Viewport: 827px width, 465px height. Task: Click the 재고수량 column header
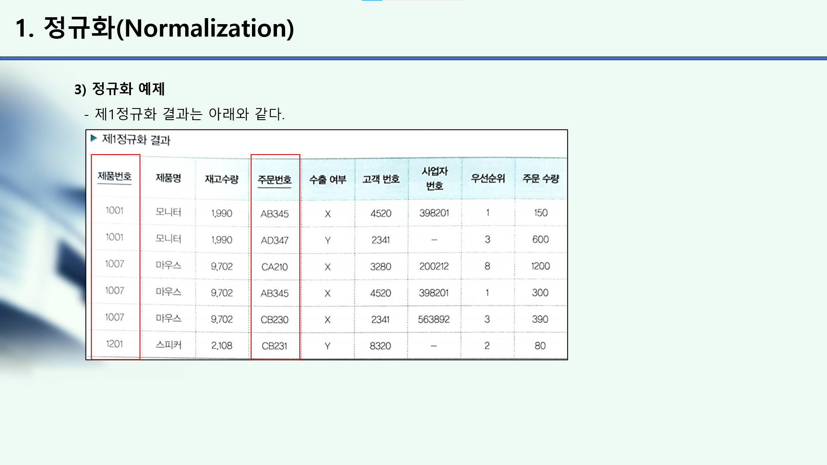(221, 179)
